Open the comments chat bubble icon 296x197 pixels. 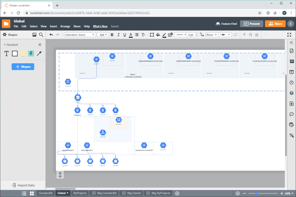[x=291, y=114]
